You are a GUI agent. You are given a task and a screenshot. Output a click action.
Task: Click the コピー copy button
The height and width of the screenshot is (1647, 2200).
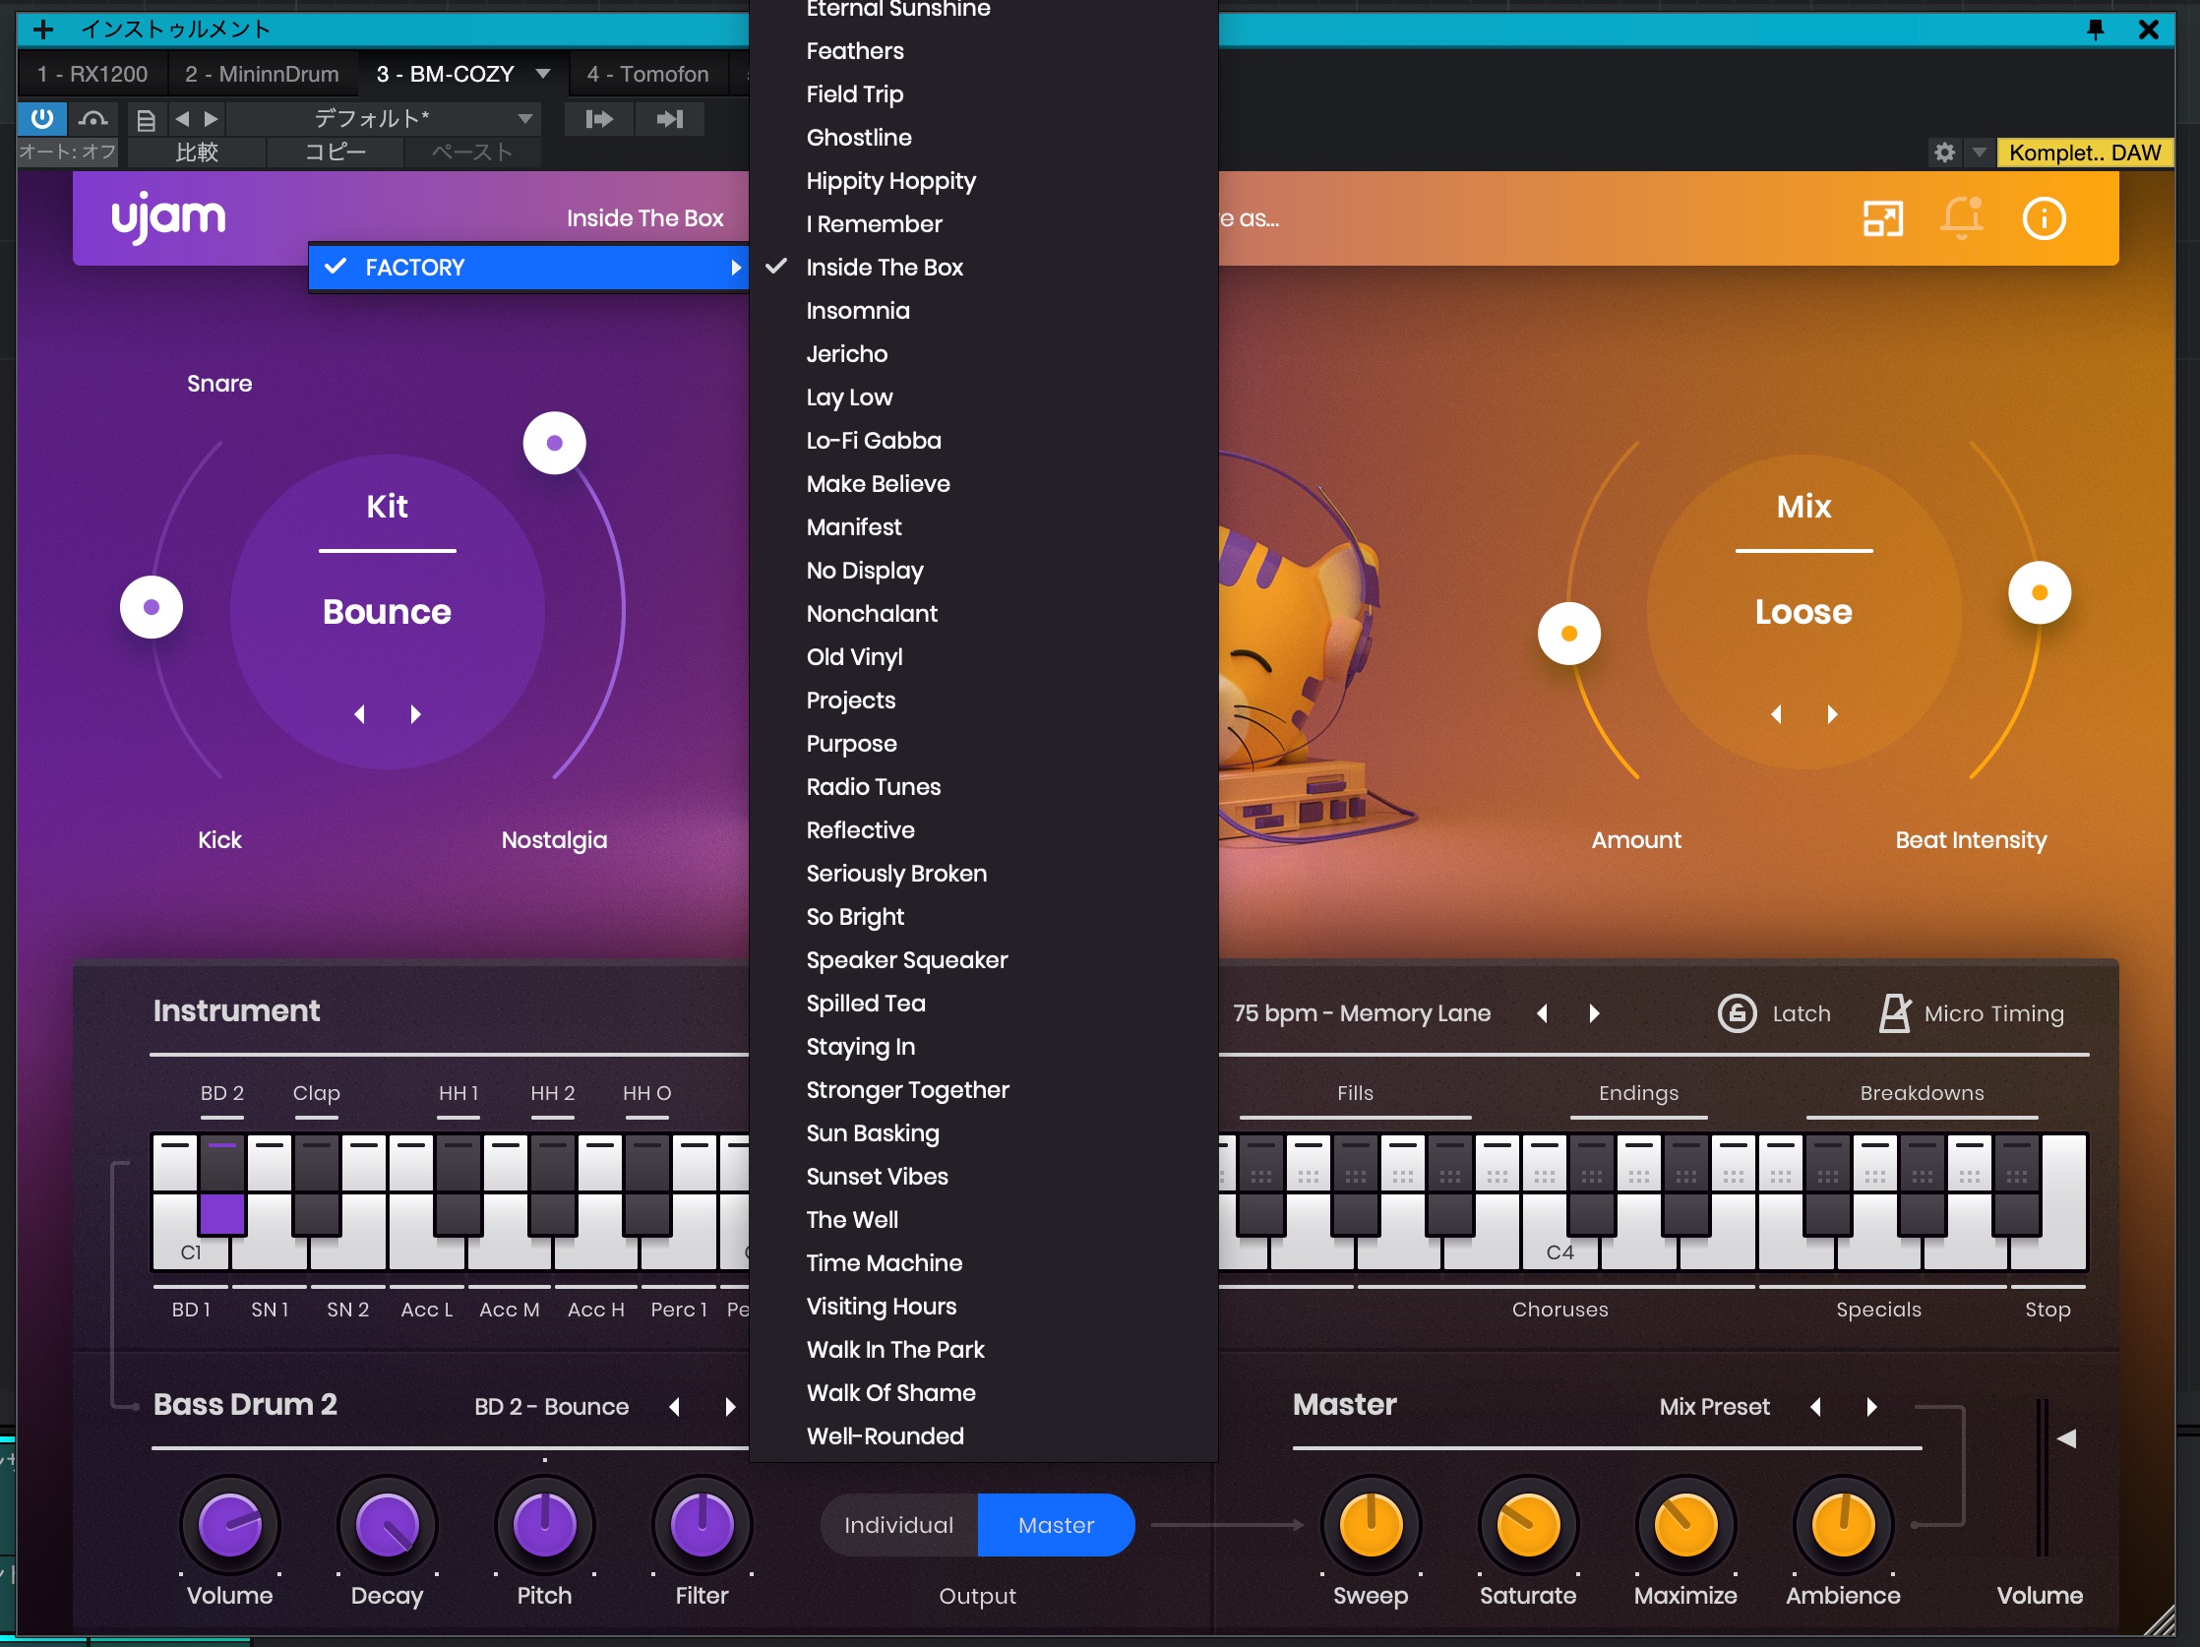335,152
